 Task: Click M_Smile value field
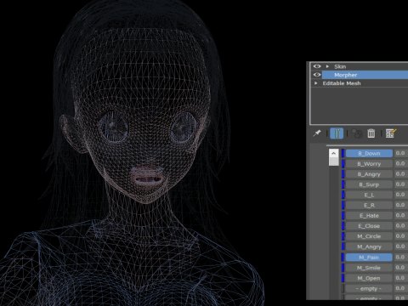(401, 268)
